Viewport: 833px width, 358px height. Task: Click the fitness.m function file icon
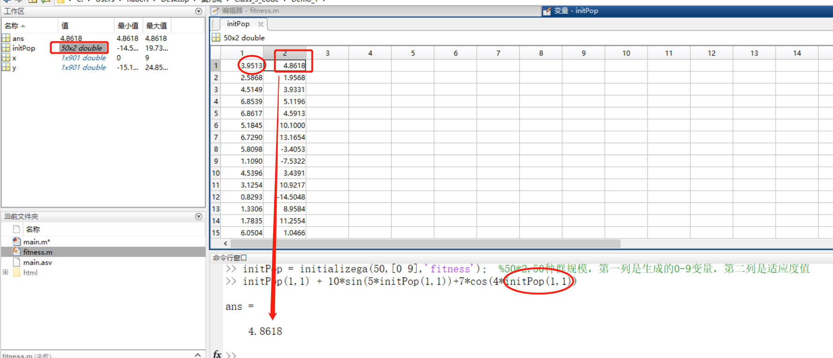(x=17, y=252)
